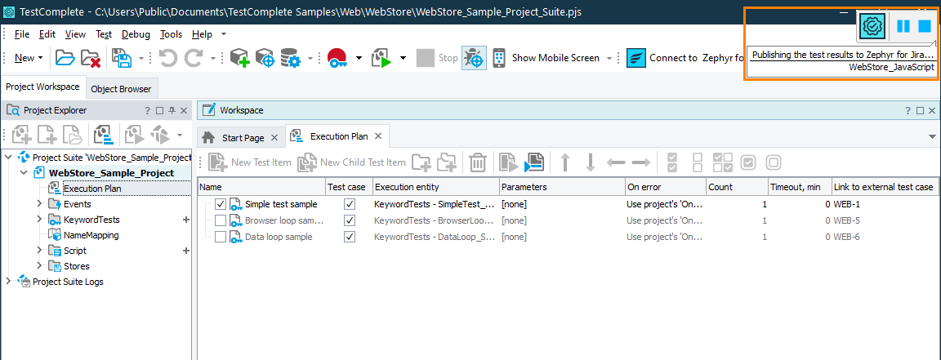941x360 pixels.
Task: Switch to the Object Browser tab
Action: point(121,89)
